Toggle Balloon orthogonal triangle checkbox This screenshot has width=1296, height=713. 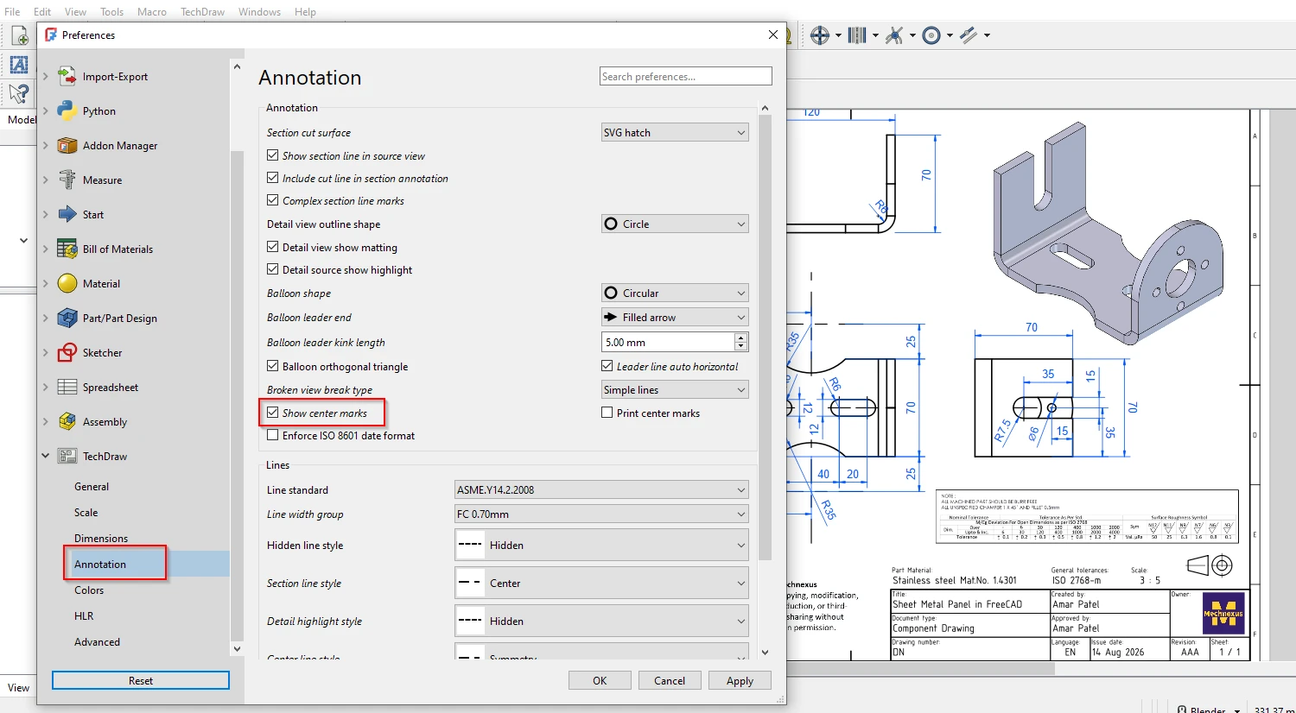coord(273,366)
